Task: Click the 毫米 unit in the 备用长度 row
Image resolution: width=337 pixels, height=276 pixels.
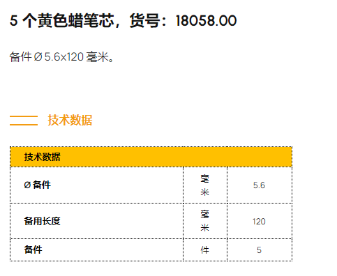Action: [x=205, y=221]
